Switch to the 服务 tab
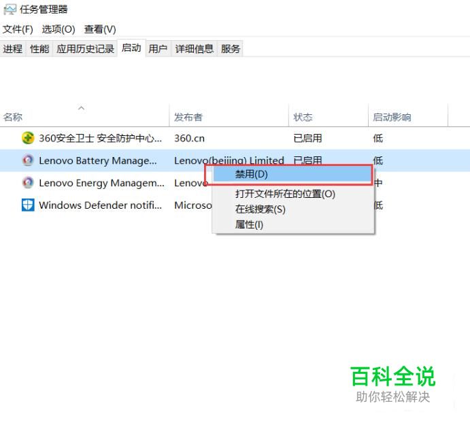The height and width of the screenshot is (427, 470). click(x=231, y=48)
